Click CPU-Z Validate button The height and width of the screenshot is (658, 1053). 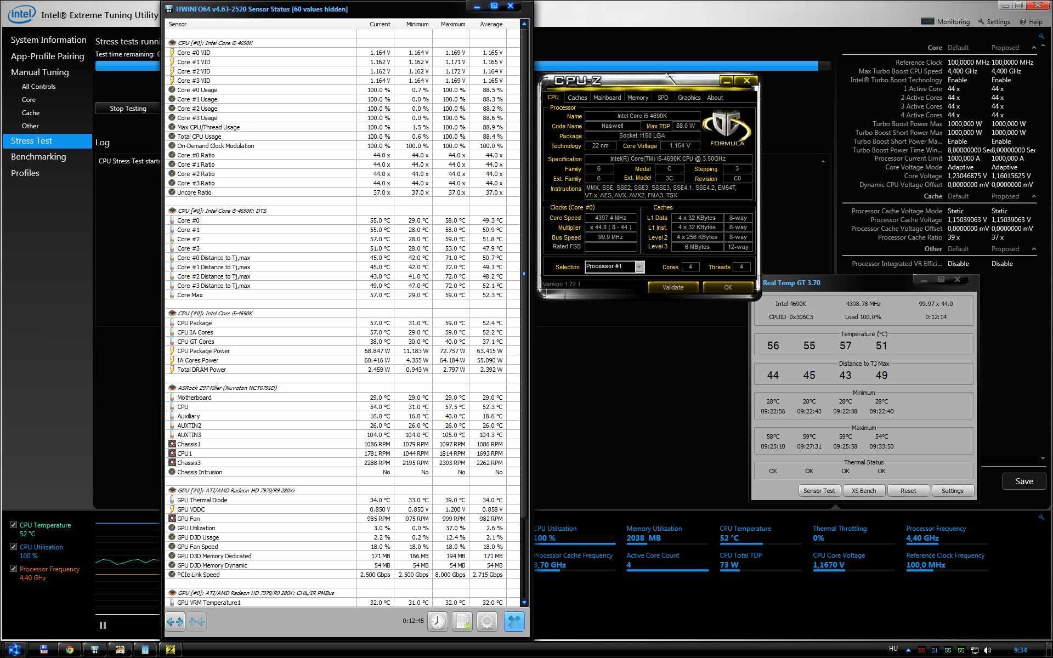coord(673,287)
